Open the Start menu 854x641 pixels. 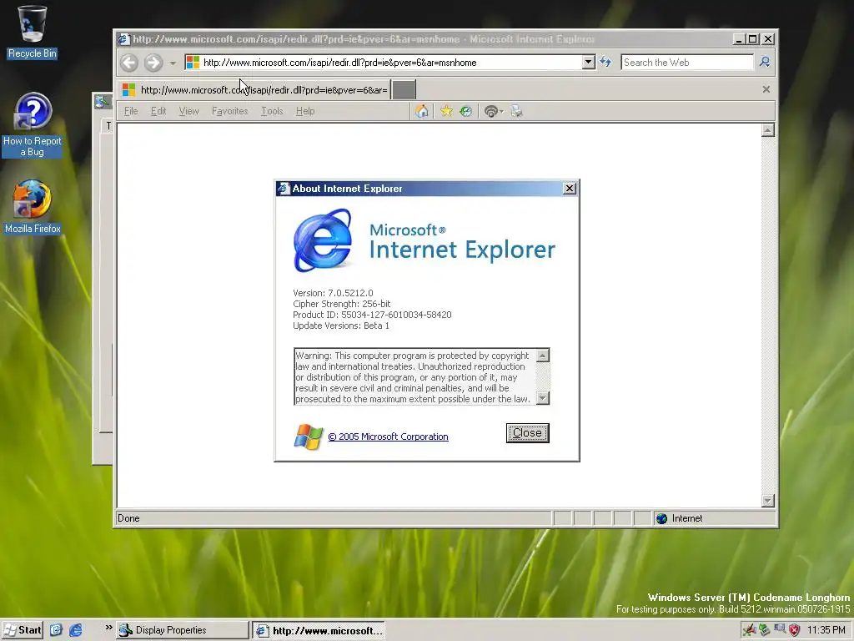pos(22,630)
